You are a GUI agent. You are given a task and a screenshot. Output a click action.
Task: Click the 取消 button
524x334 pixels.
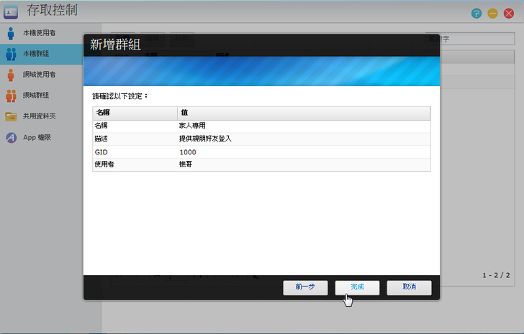[409, 287]
